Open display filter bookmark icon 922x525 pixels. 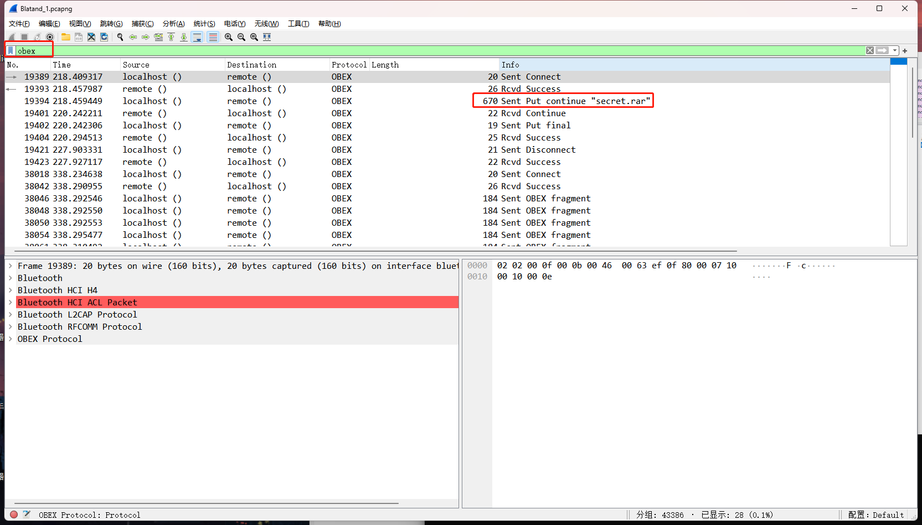pos(11,50)
